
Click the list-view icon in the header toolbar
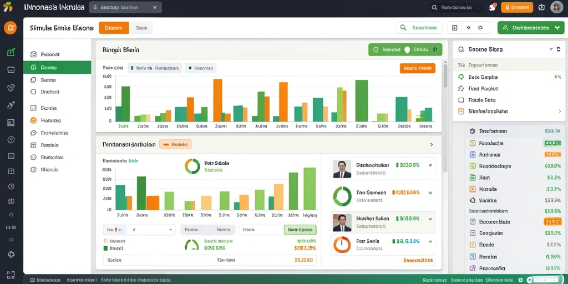pyautogui.click(x=455, y=28)
